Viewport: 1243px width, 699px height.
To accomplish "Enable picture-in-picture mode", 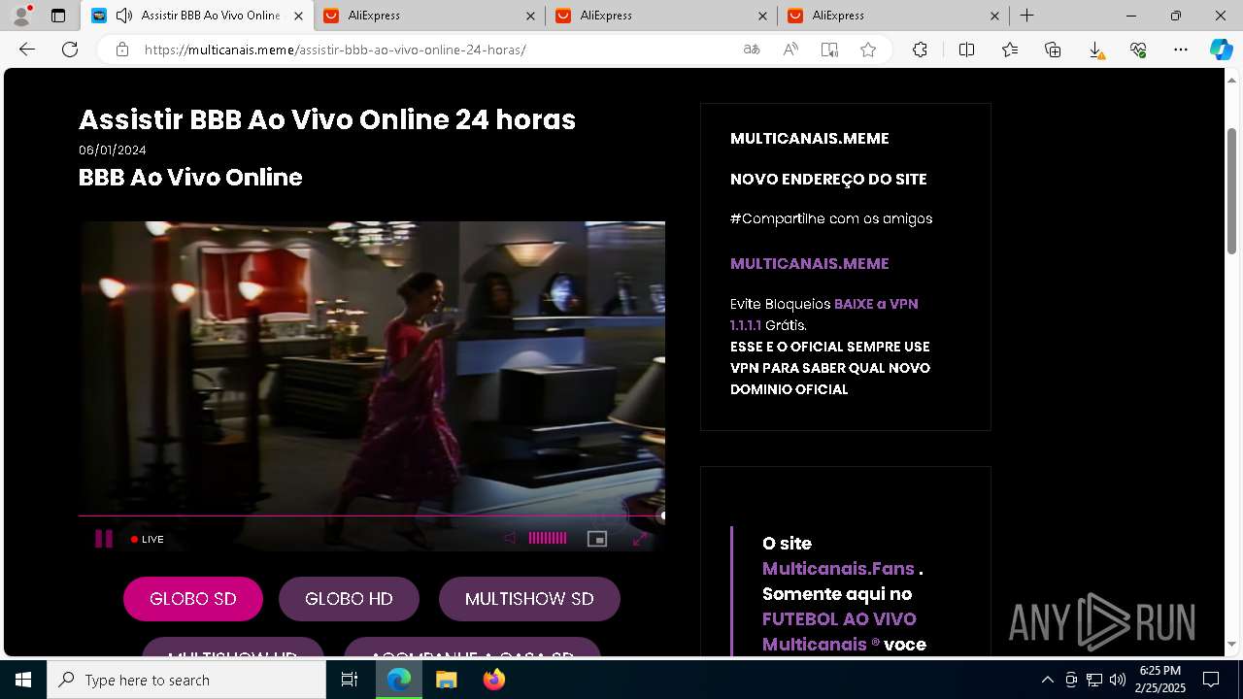I will [x=597, y=539].
